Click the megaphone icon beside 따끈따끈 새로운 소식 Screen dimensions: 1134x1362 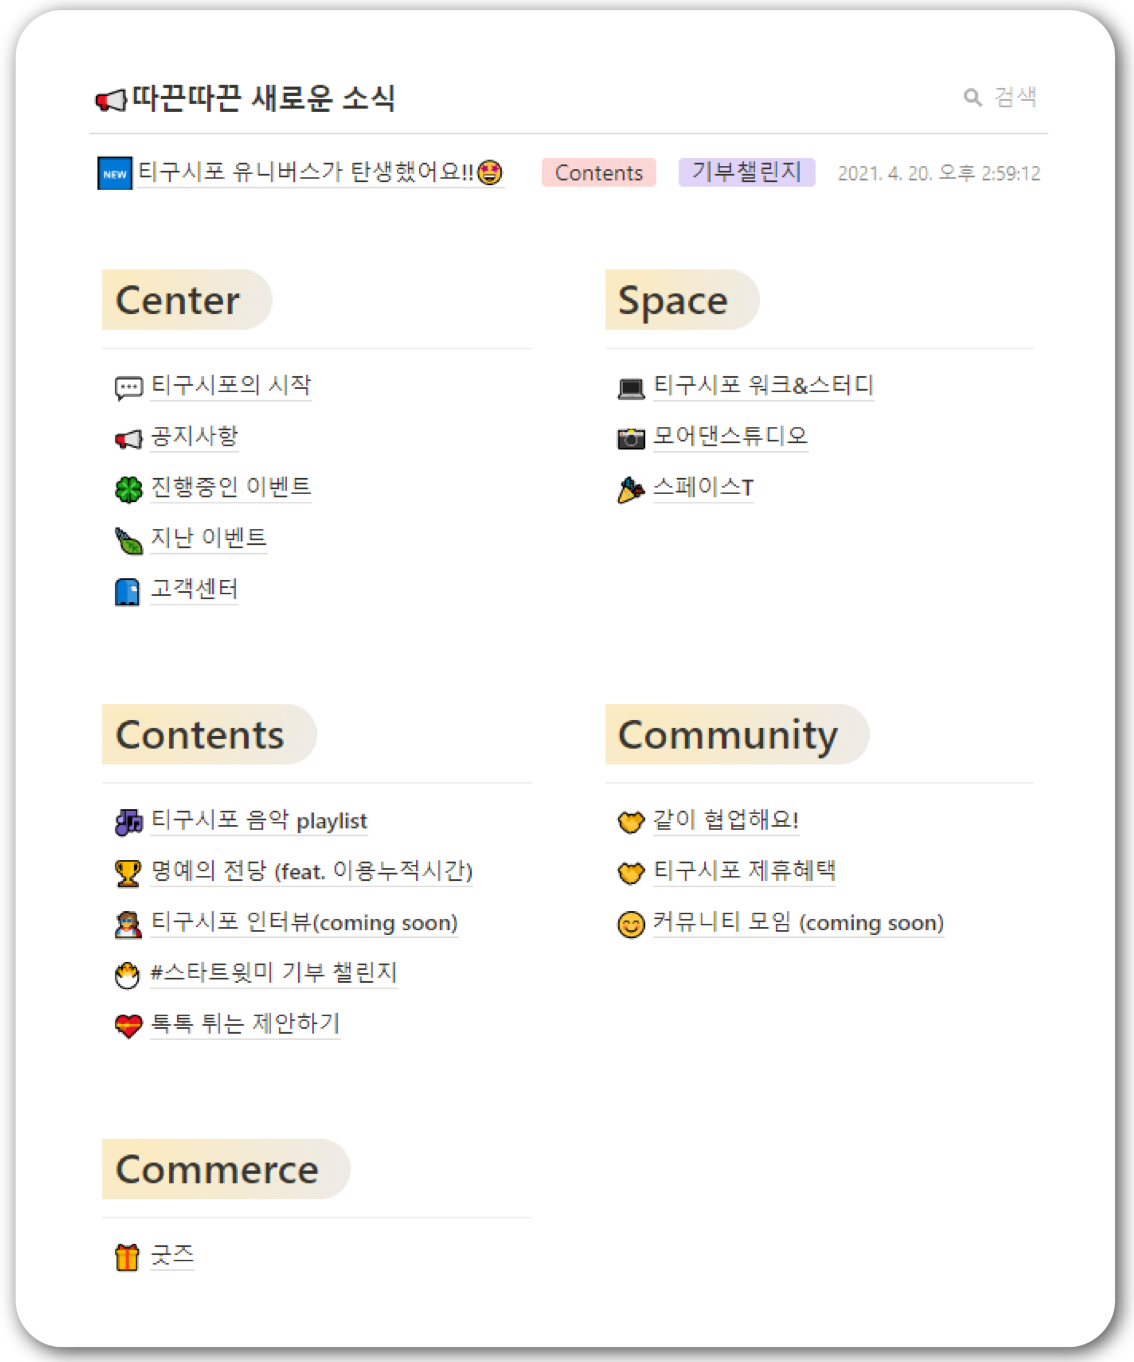tap(111, 100)
